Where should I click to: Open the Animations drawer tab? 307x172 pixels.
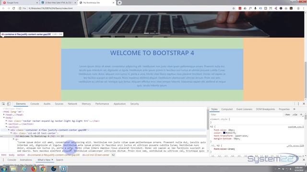tap(26, 160)
